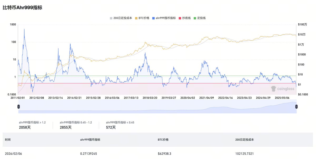Click the green 定投线 legend swatch
This screenshot has width=316, height=159.
(x=195, y=18)
